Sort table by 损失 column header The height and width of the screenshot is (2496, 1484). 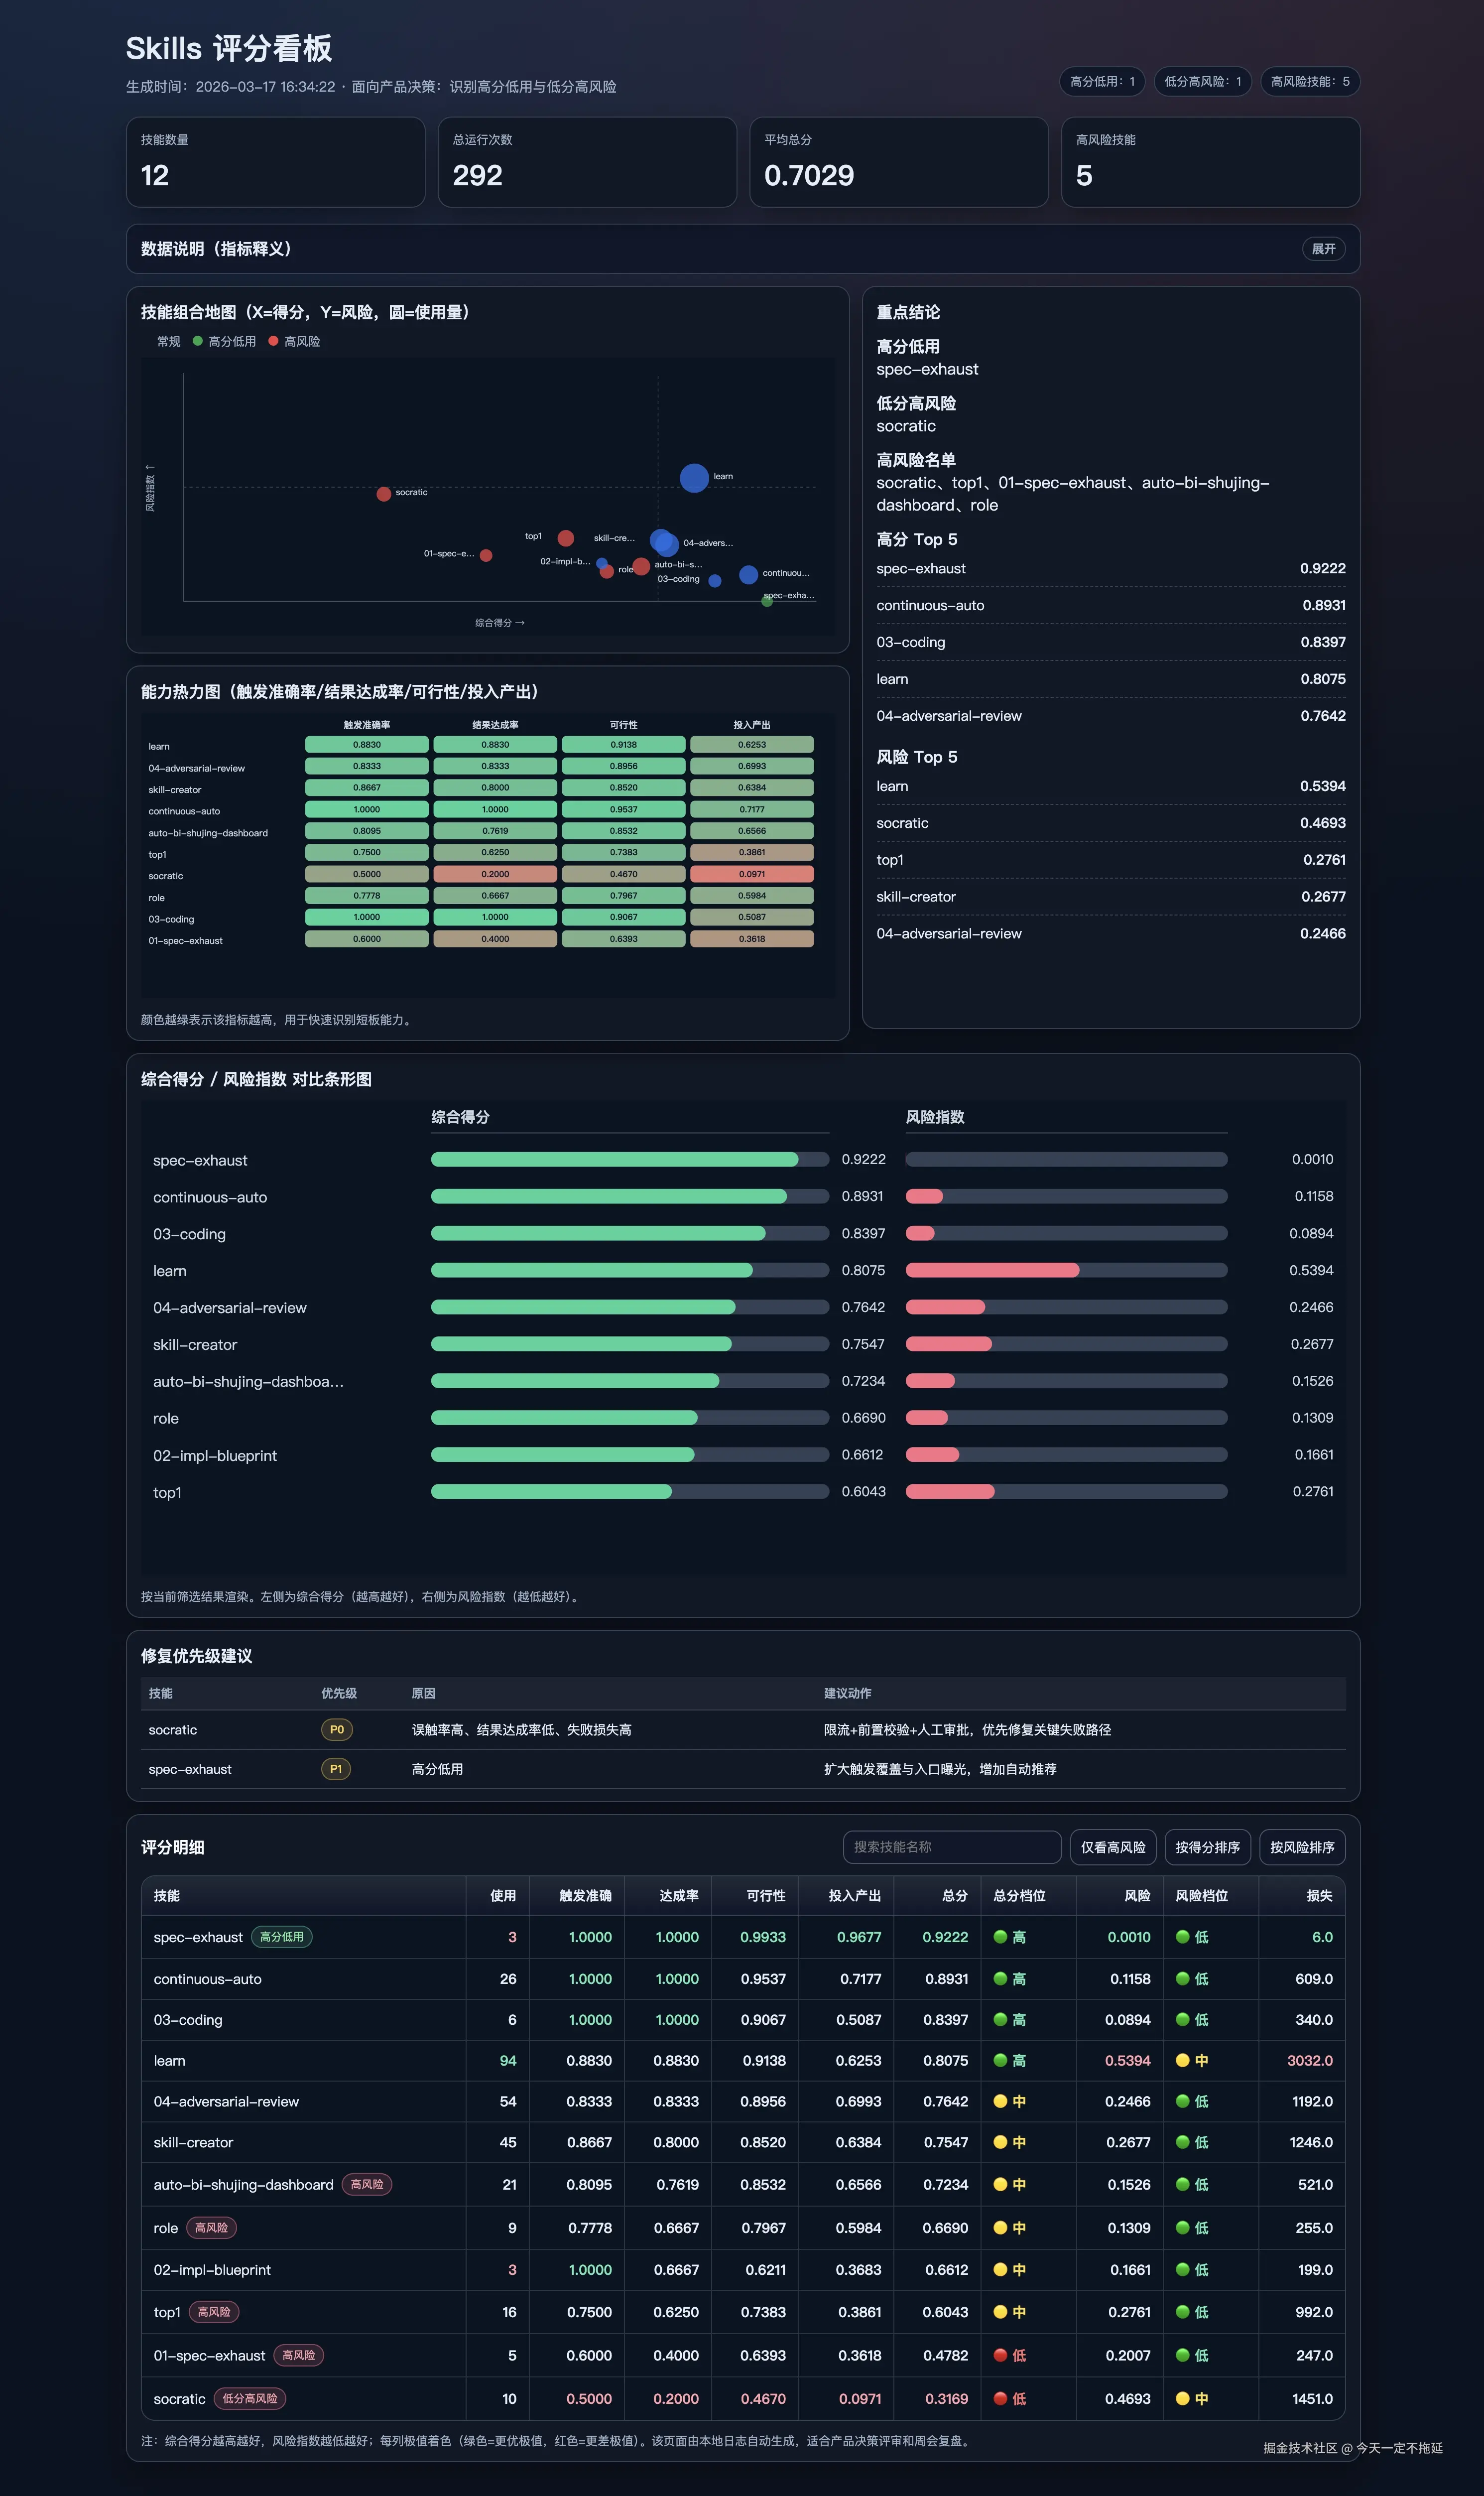[1319, 1895]
